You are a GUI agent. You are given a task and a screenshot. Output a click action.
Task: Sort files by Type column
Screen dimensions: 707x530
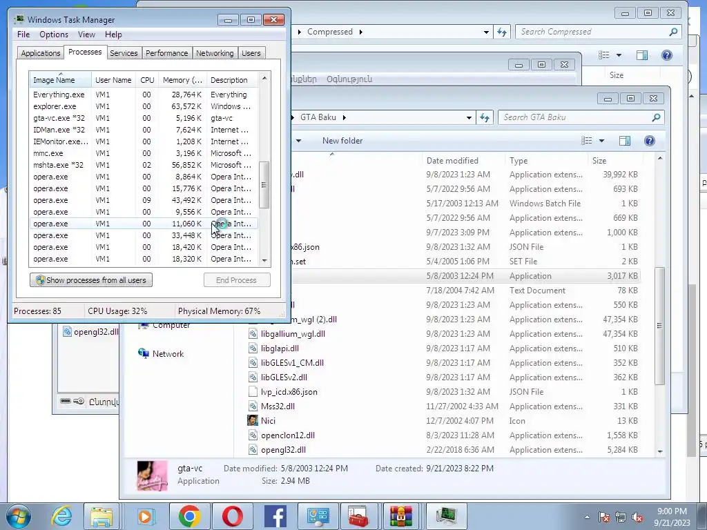pyautogui.click(x=519, y=160)
